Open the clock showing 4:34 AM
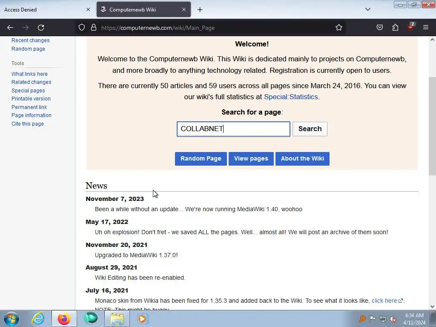This screenshot has width=436, height=327. [414, 319]
